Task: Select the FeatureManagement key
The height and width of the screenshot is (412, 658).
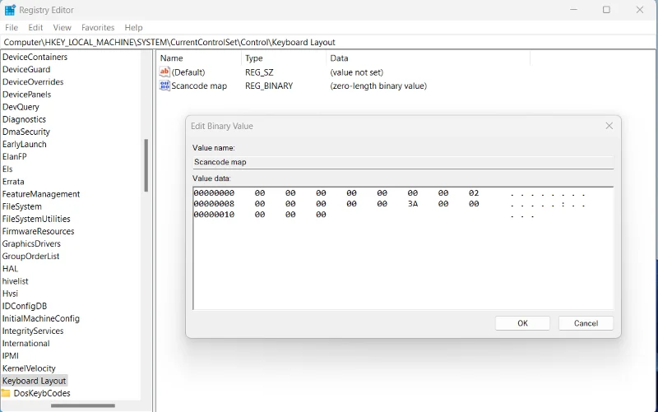Action: click(41, 194)
